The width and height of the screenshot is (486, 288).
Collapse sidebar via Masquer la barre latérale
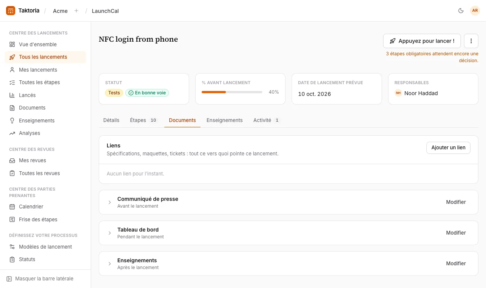(x=40, y=279)
